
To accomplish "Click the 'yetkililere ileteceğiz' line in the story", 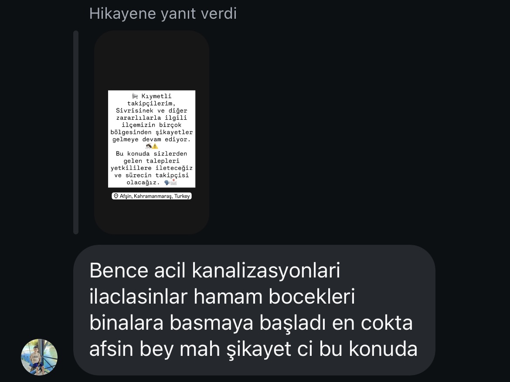I will tap(152, 168).
